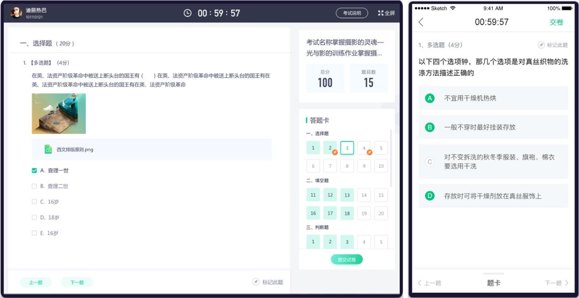Click the 考试说明 button
Image resolution: width=579 pixels, height=298 pixels.
(x=352, y=13)
